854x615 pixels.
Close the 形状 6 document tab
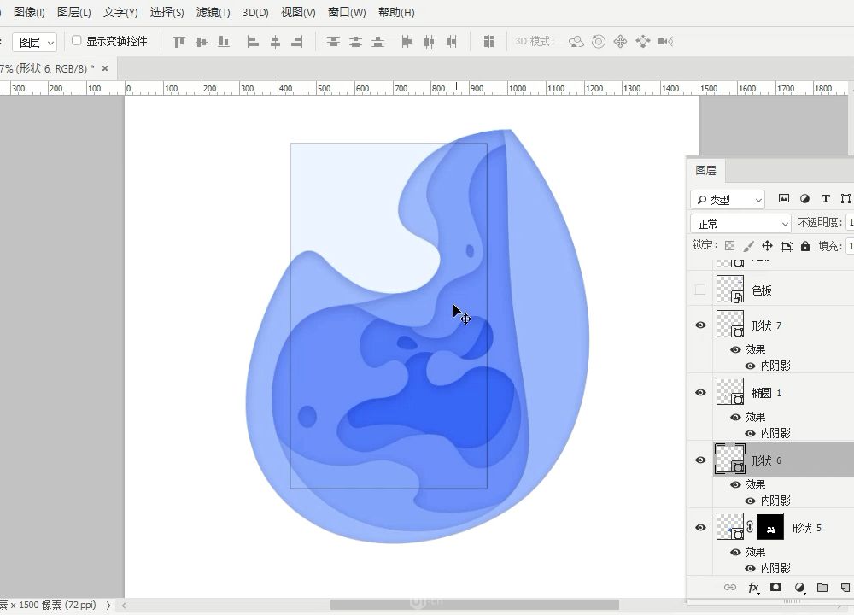pyautogui.click(x=105, y=68)
